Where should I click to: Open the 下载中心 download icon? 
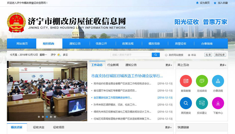click(x=218, y=103)
